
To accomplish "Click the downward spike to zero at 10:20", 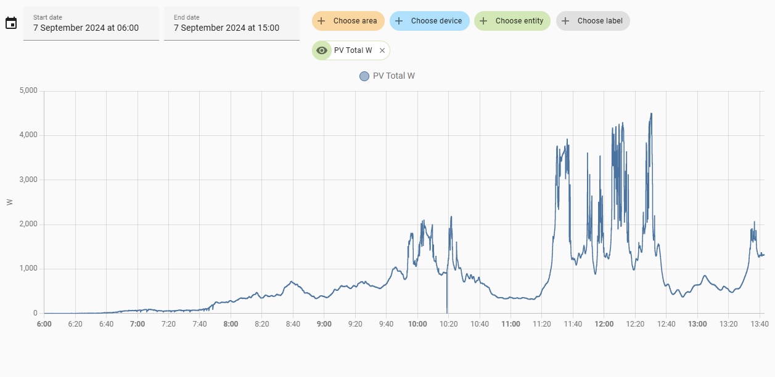I will (x=447, y=311).
